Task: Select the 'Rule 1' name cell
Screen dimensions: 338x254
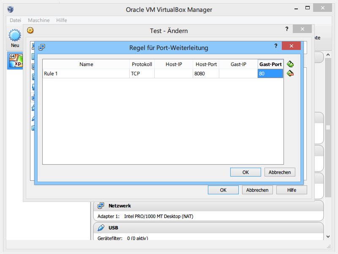Action: 86,73
